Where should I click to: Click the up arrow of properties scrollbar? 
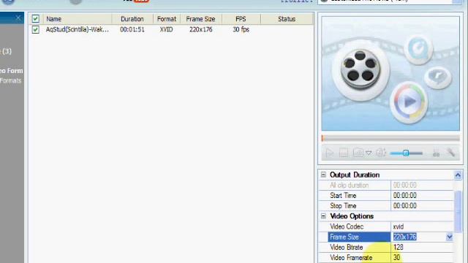tap(458, 175)
